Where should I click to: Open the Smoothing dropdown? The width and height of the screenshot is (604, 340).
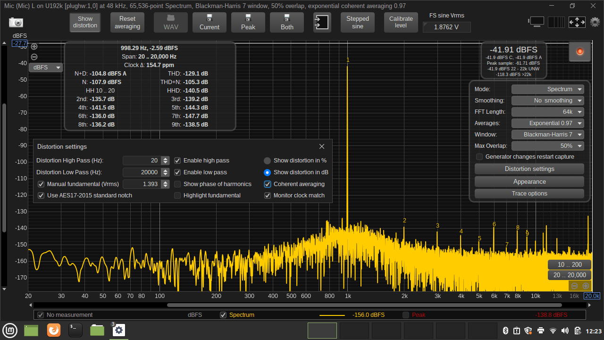coord(548,101)
